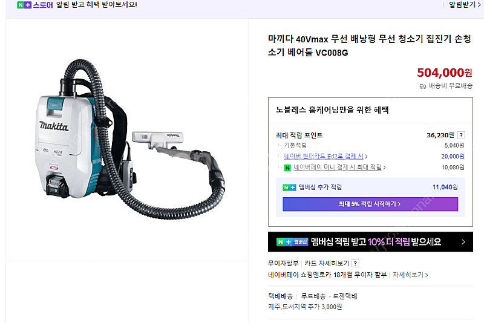Click the 504,000원 price text
The width and height of the screenshot is (484, 323).
[445, 73]
